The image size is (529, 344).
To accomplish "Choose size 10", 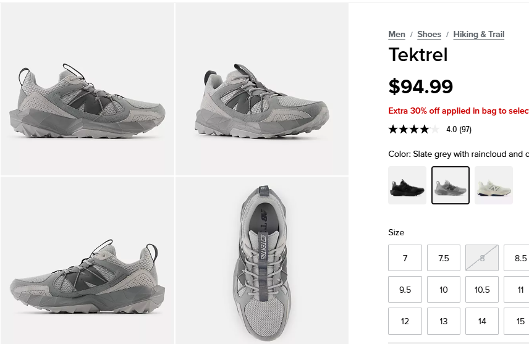I will (443, 290).
